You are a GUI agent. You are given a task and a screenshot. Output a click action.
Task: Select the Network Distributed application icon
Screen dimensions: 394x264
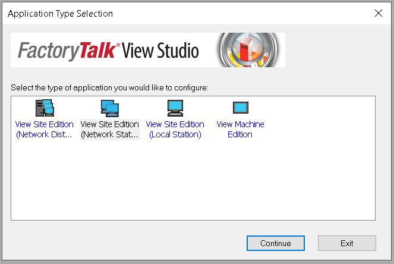[45, 108]
